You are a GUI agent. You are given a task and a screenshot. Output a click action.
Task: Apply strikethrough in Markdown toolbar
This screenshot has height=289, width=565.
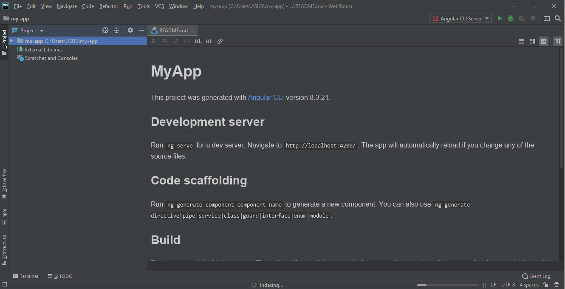(165, 41)
